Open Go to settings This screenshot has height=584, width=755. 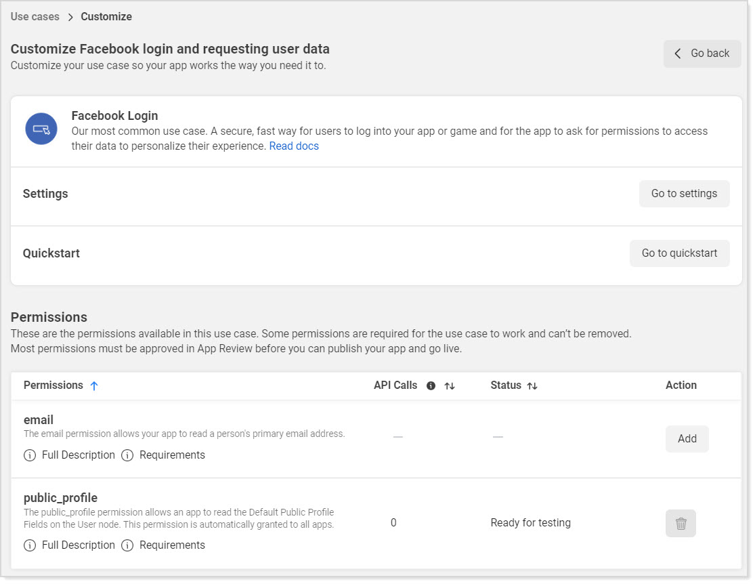684,194
